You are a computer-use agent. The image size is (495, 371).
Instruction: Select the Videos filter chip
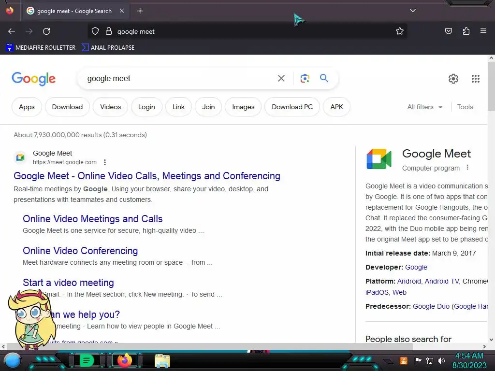pyautogui.click(x=111, y=107)
